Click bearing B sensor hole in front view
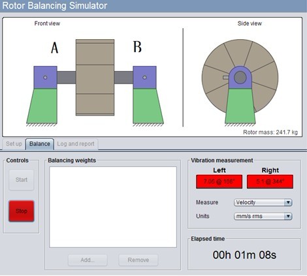This screenshot has height=276, width=307. point(144,78)
